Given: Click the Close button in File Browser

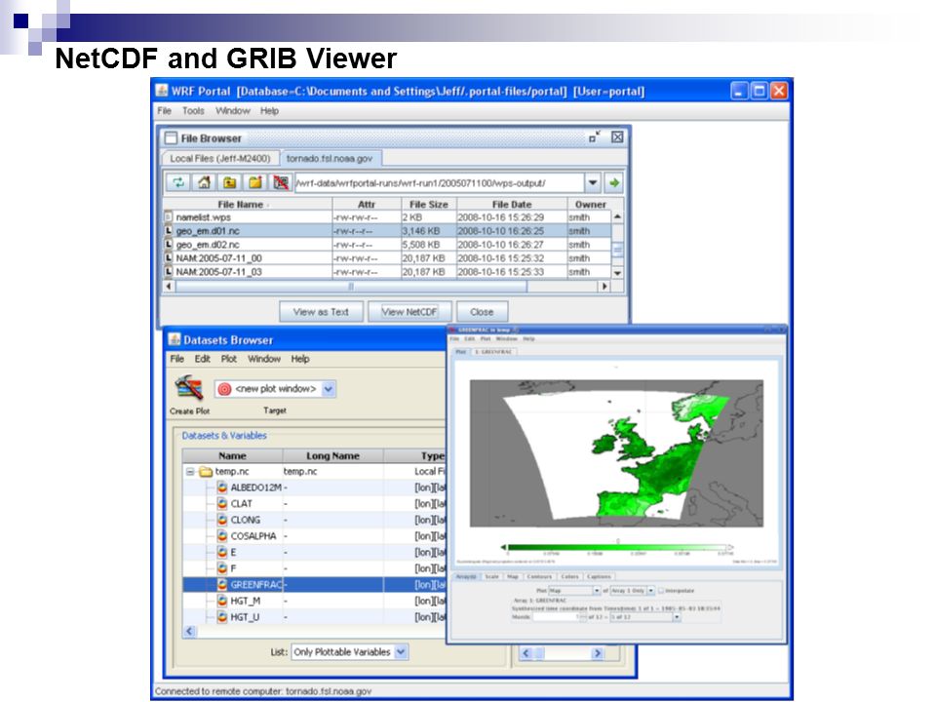Looking at the screenshot, I should pyautogui.click(x=482, y=312).
